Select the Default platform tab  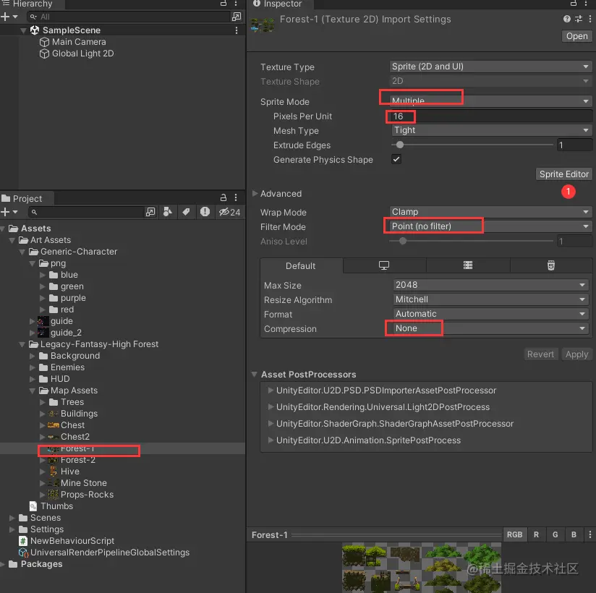(x=301, y=265)
